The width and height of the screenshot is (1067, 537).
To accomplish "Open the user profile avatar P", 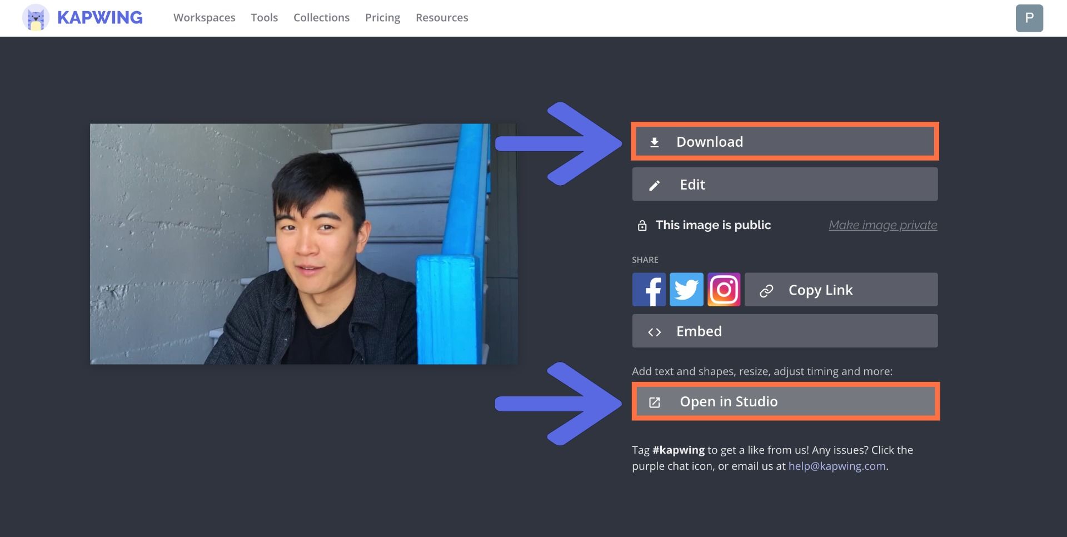I will 1029,18.
